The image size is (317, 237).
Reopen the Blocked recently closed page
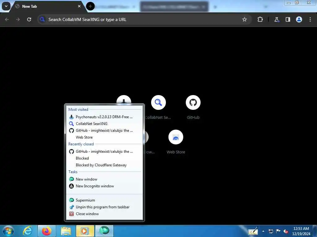104,158
